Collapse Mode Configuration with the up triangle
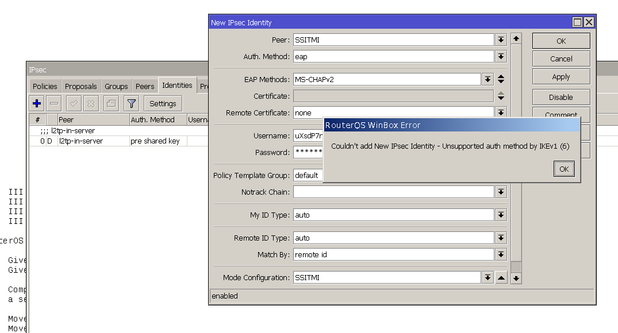618x333 pixels. coord(501,277)
